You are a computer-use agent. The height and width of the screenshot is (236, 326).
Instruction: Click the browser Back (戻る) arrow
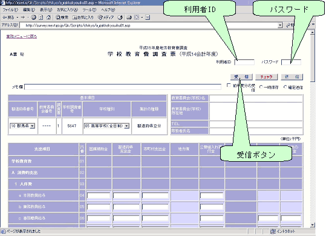8,18
